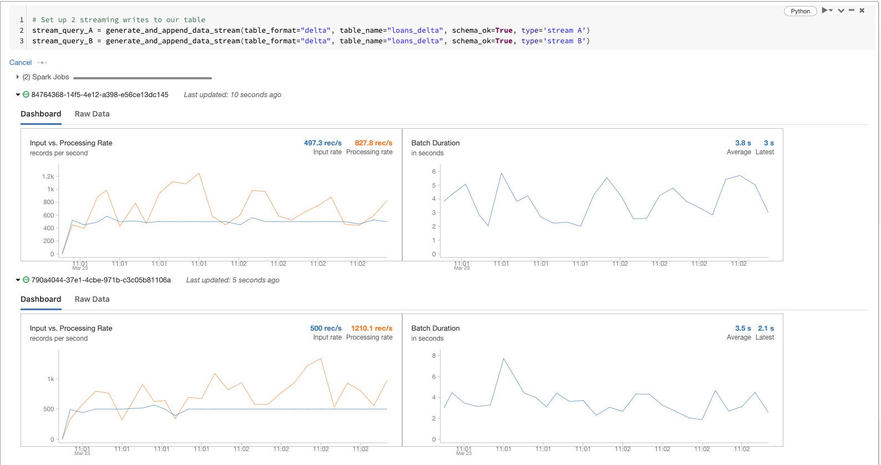Open the cell options chevron menu
Viewport: 881px width, 465px height.
(841, 11)
